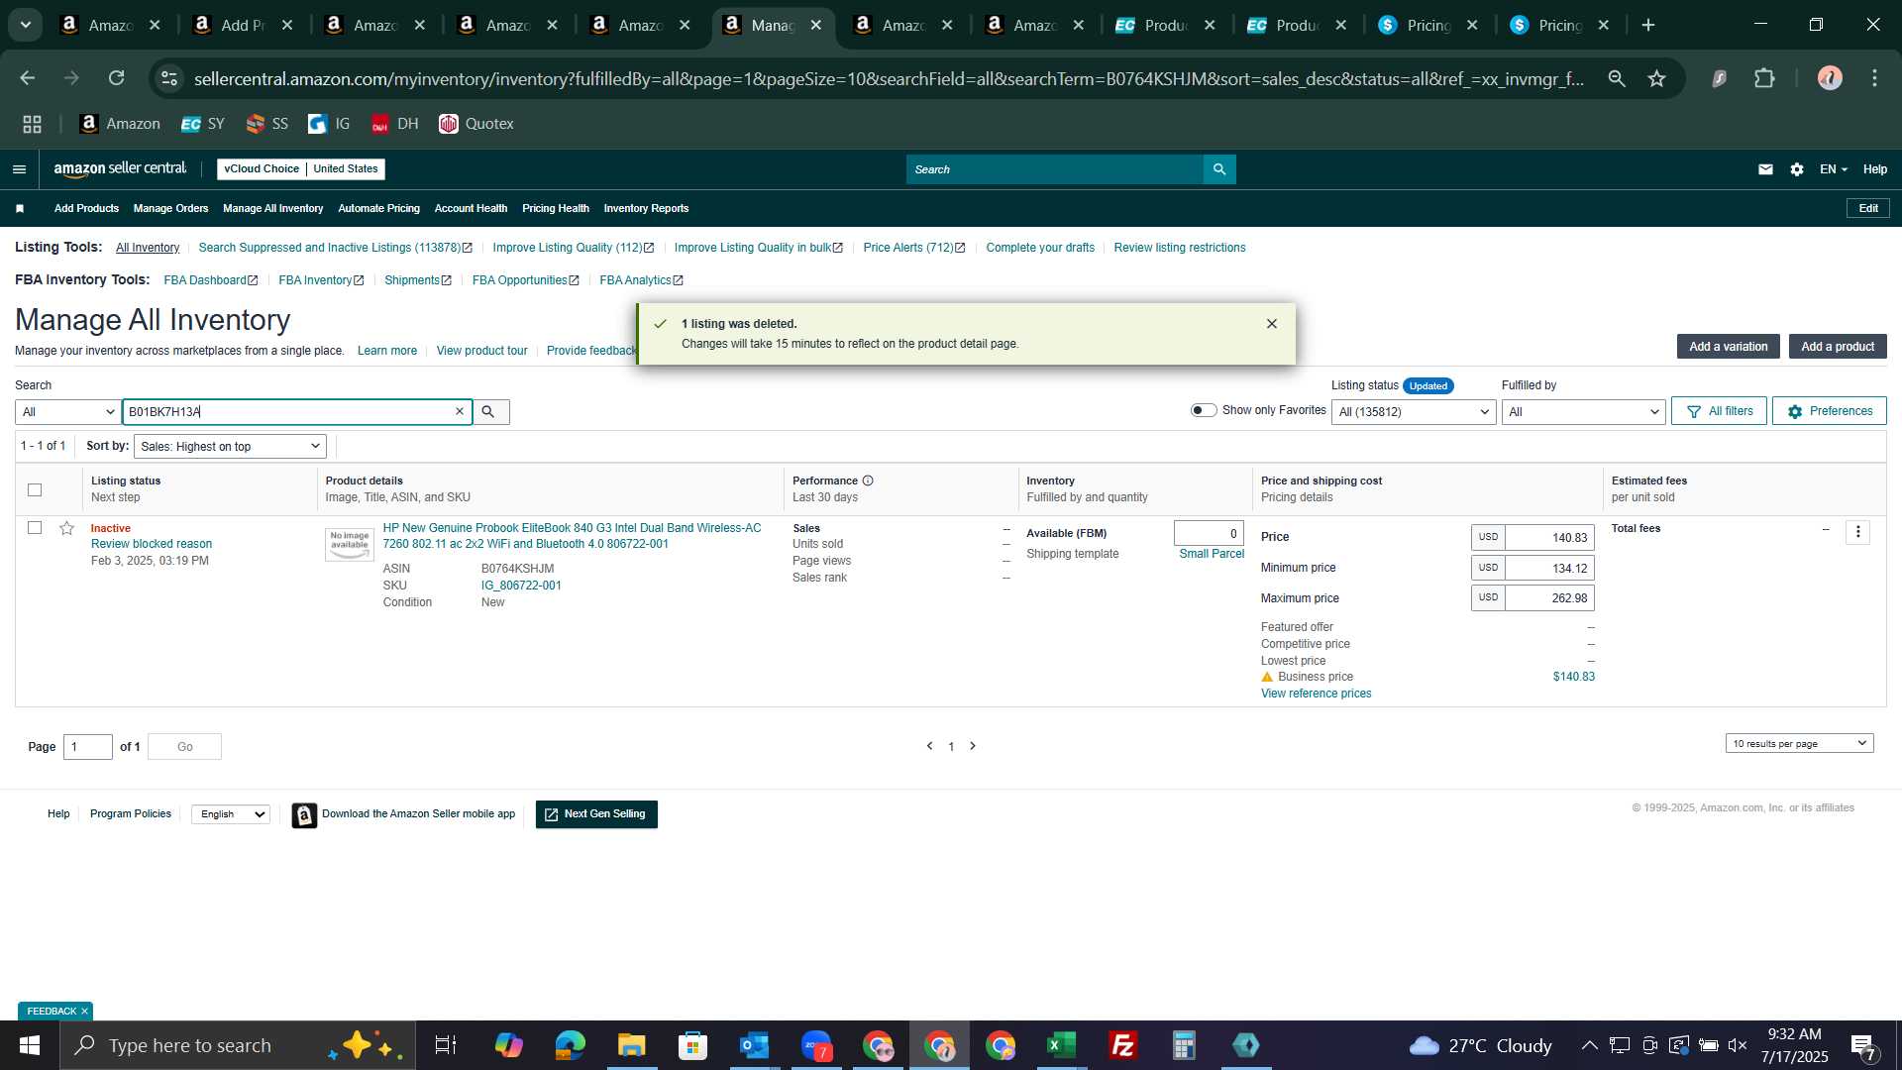
Task: Select the HP Probook listing checkbox
Action: pyautogui.click(x=35, y=528)
